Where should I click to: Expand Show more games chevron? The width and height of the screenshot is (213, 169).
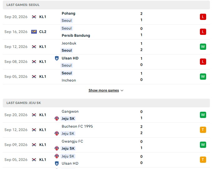click(x=122, y=90)
